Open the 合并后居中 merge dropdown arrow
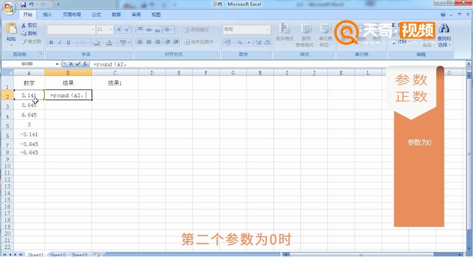Screen dimensions: 473x257 click(x=216, y=42)
